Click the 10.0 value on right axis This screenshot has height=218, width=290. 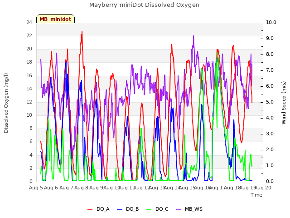tap(271, 22)
